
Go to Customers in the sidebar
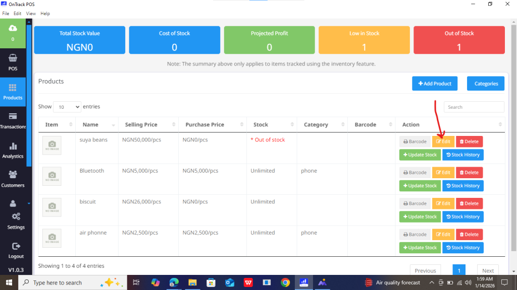tap(13, 175)
